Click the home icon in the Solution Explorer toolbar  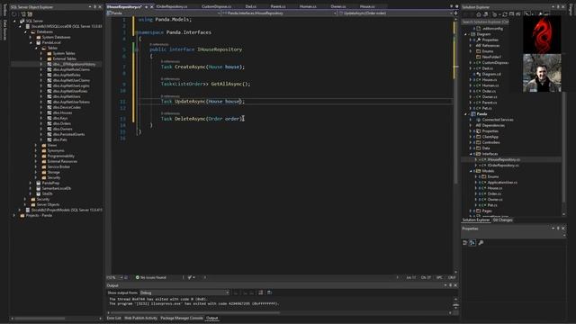pos(478,14)
